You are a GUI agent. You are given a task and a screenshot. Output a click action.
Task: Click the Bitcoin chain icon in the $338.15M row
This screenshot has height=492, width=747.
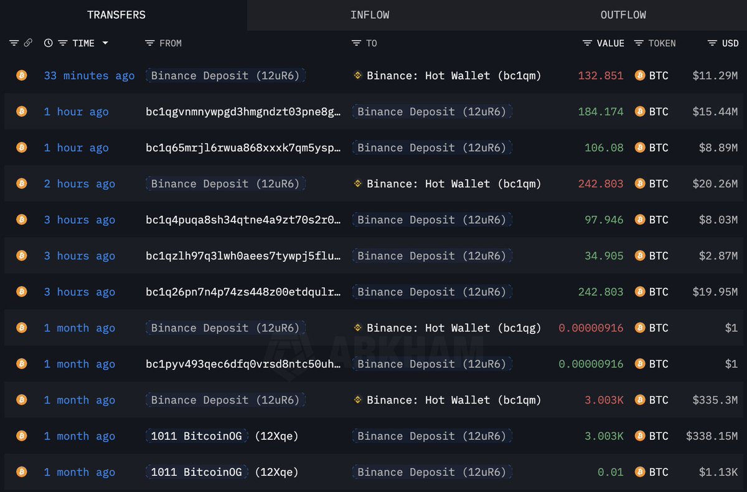pos(22,436)
